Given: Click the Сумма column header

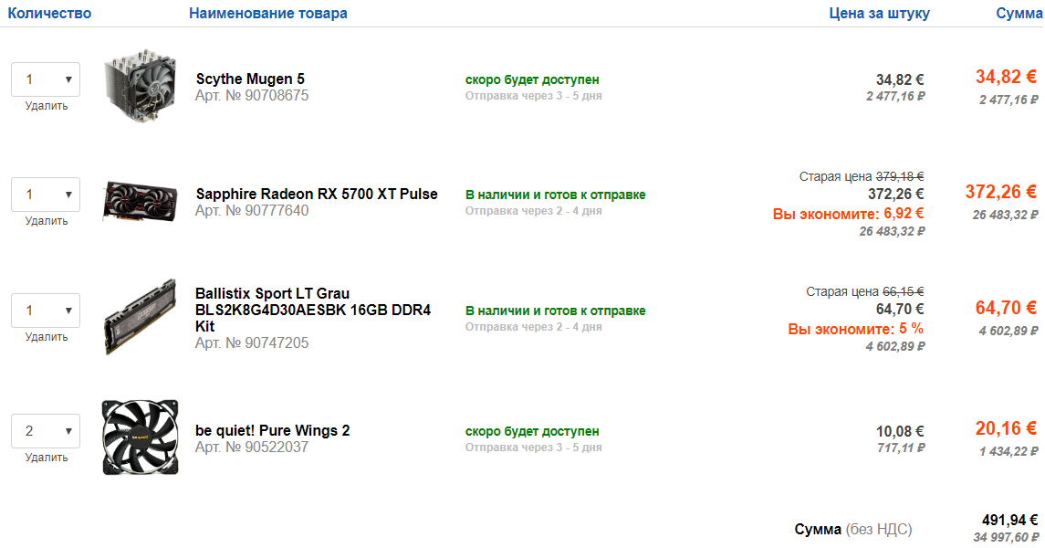Looking at the screenshot, I should coord(1019,14).
